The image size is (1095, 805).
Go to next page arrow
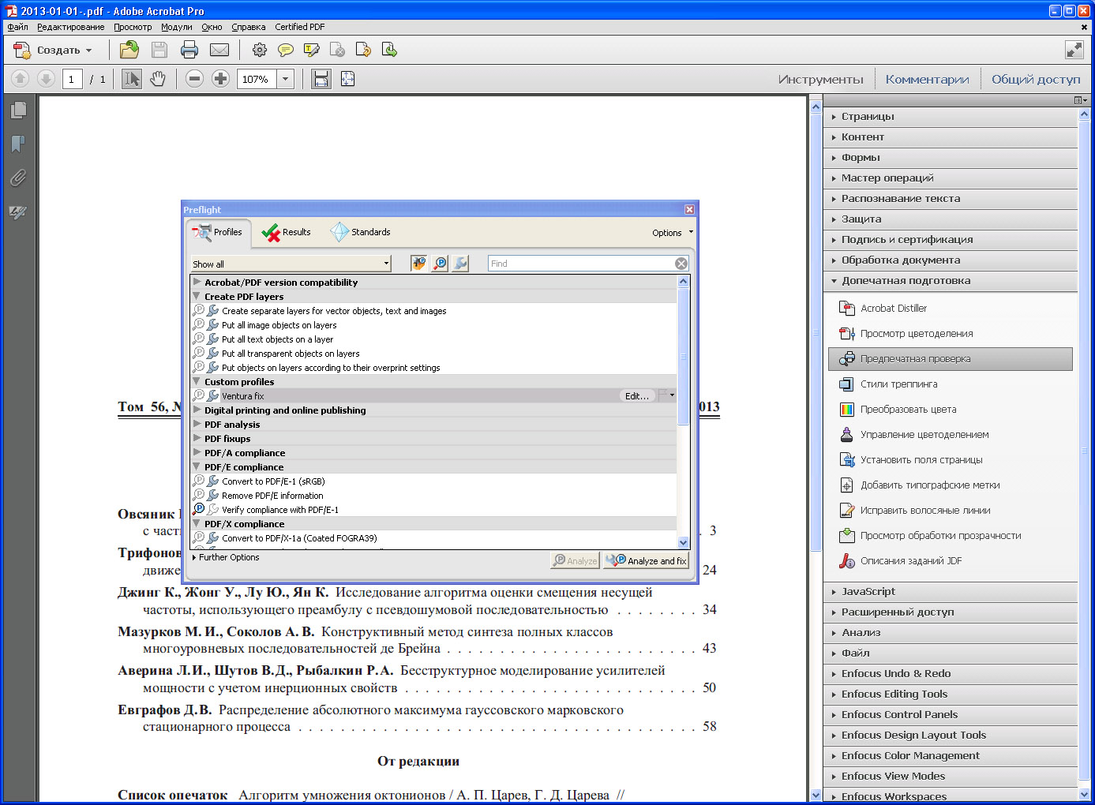pos(46,79)
